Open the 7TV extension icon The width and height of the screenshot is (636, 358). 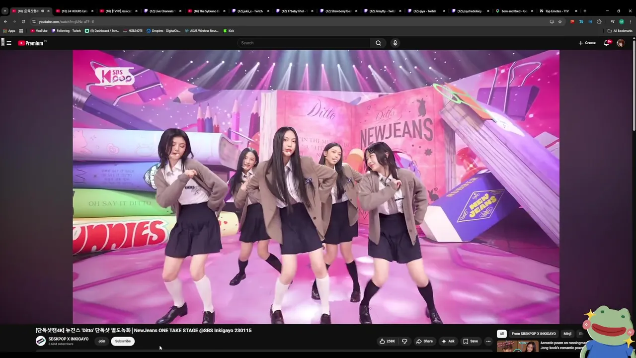point(581,21)
